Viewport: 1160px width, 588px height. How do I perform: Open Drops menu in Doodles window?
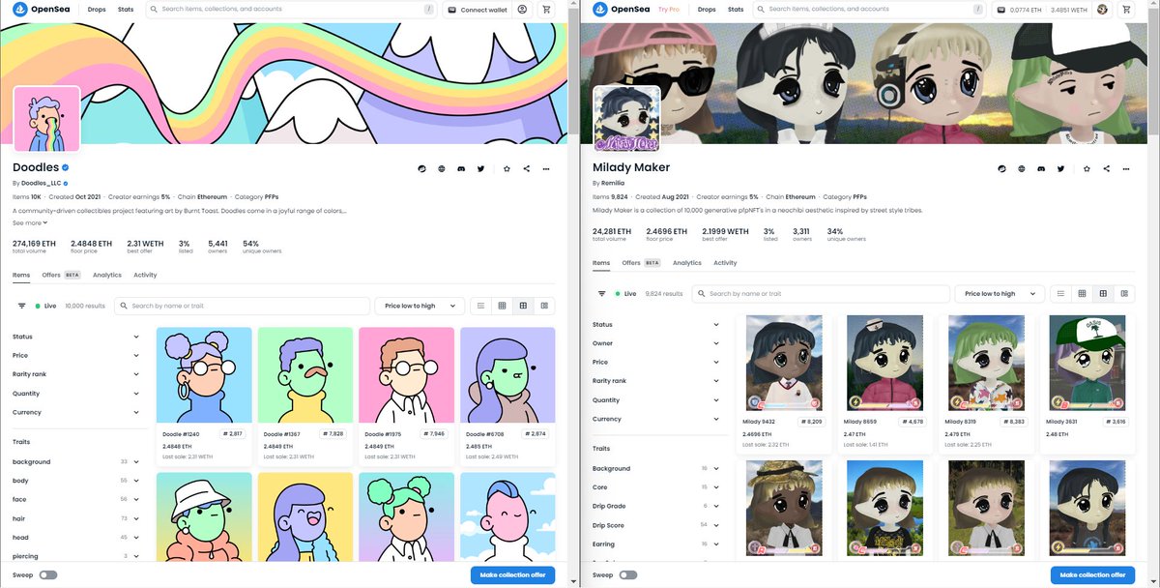click(x=97, y=10)
